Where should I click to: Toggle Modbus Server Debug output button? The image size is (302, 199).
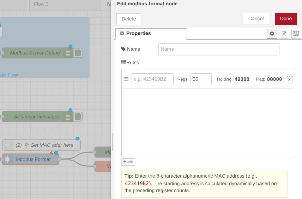[x=78, y=53]
